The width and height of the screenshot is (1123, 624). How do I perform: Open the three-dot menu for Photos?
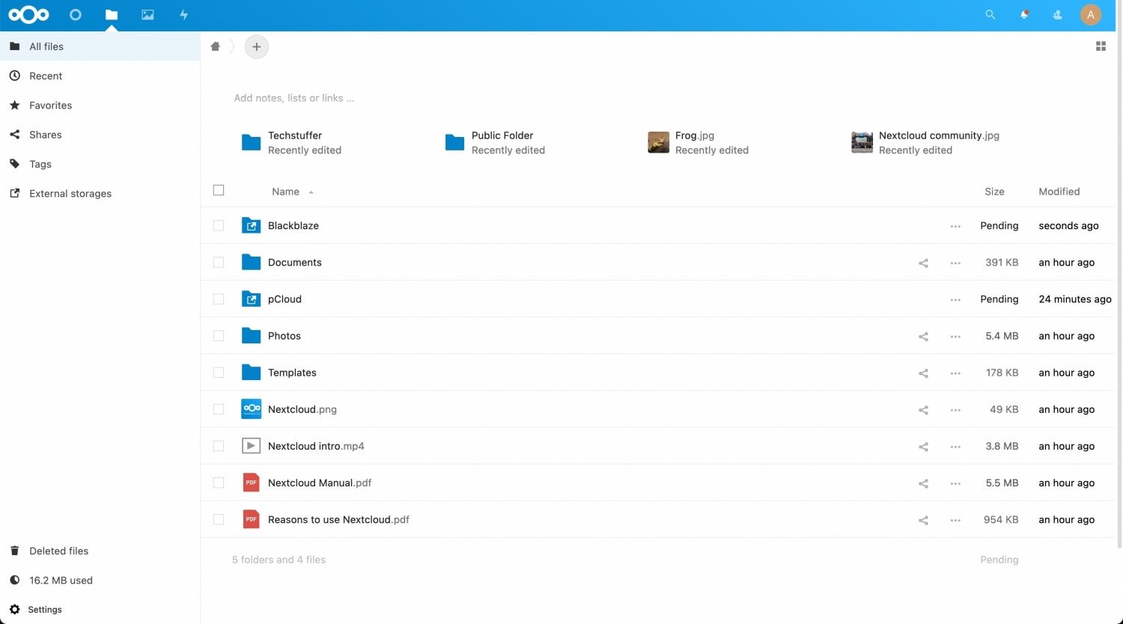click(x=955, y=336)
